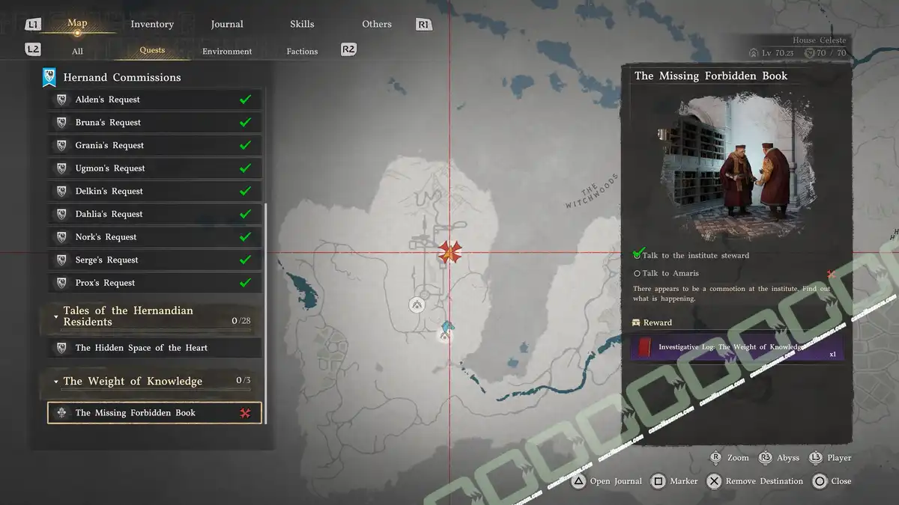Select the Talk to Amaris objective circle
This screenshot has width=899, height=505.
point(637,274)
